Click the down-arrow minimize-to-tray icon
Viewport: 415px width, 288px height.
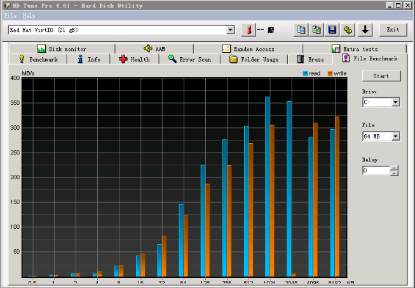(365, 30)
